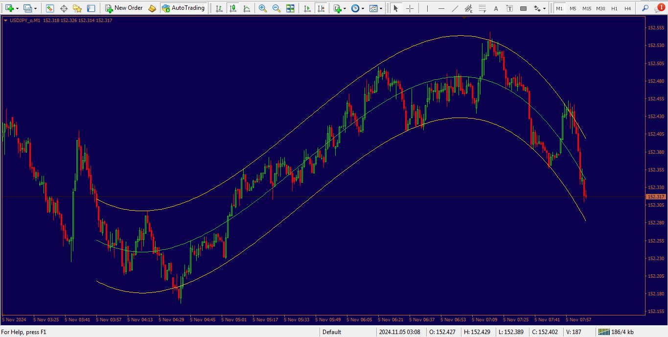Select the Trendline tool
The width and height of the screenshot is (668, 337).
(455, 8)
